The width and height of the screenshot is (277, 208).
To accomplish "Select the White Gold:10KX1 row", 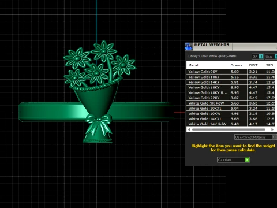I will pos(231,108).
